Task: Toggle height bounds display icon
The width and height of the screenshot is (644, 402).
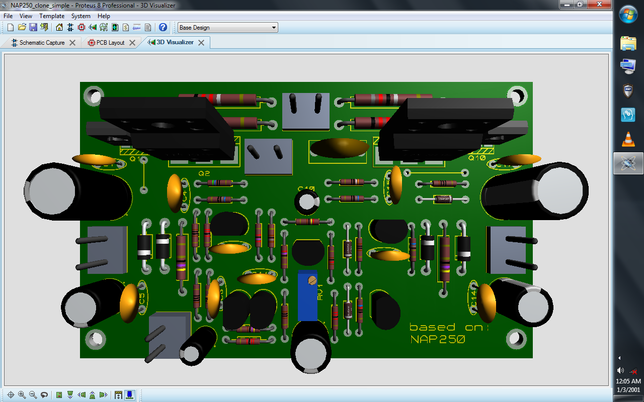Action: pyautogui.click(x=119, y=395)
